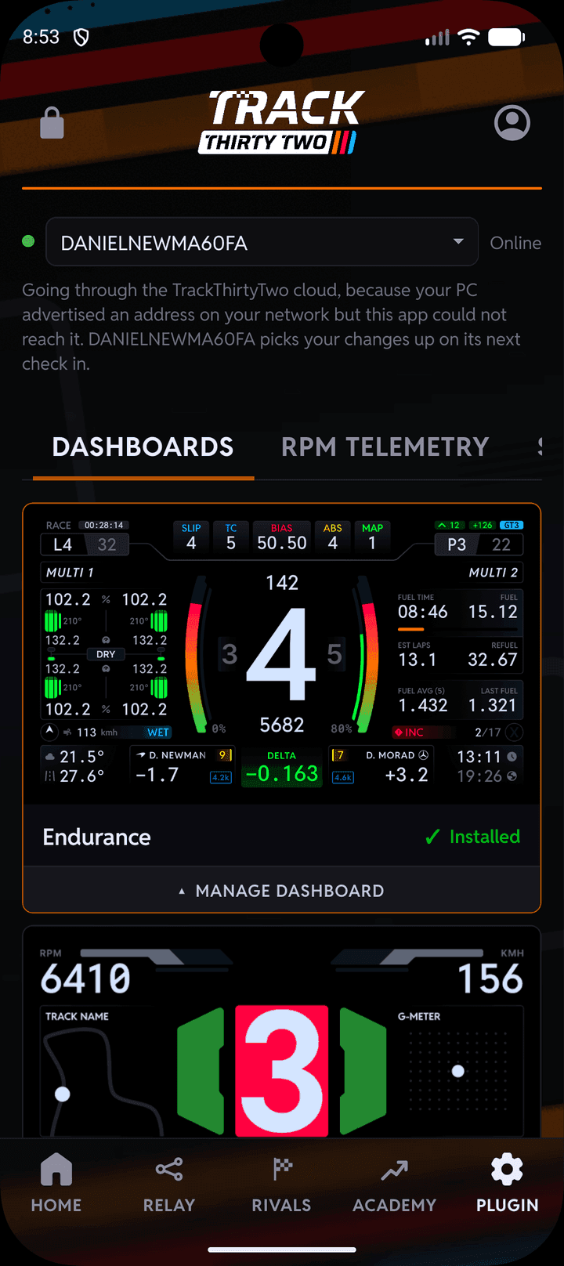Tap the FUEL TIME 08:46 value
Screen dimensions: 564x1266
[422, 612]
